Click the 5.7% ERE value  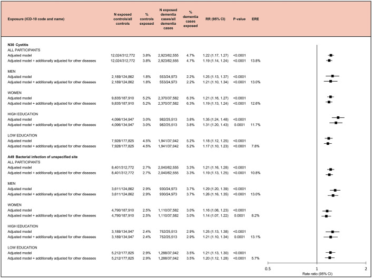(x=255, y=258)
